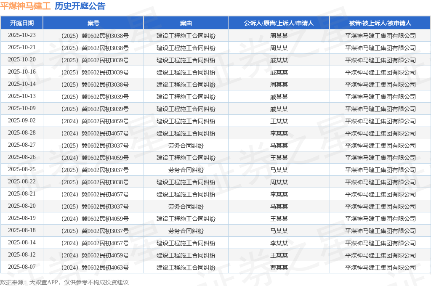Click the date 2025-10-21
The image size is (431, 286).
pyautogui.click(x=22, y=47)
